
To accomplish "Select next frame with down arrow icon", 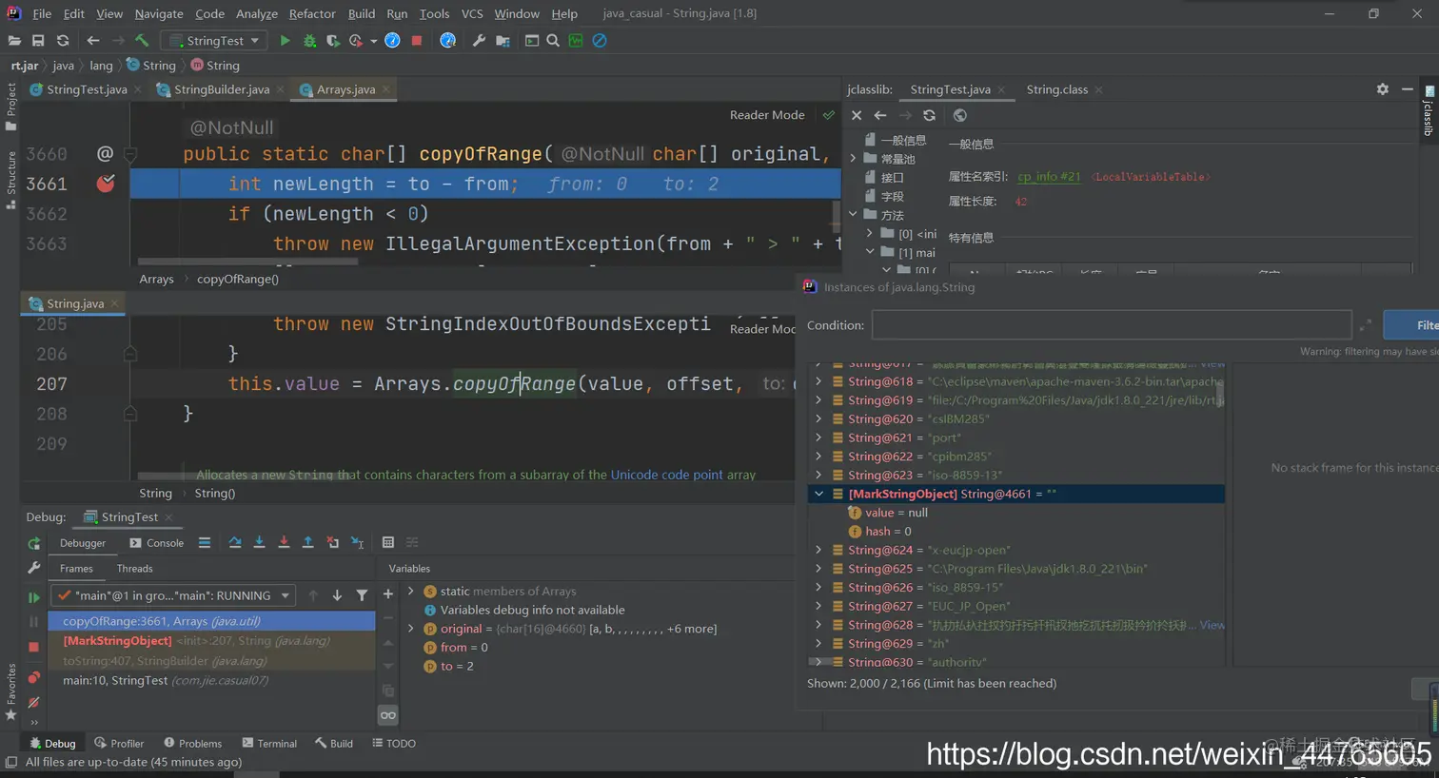I will pyautogui.click(x=337, y=595).
